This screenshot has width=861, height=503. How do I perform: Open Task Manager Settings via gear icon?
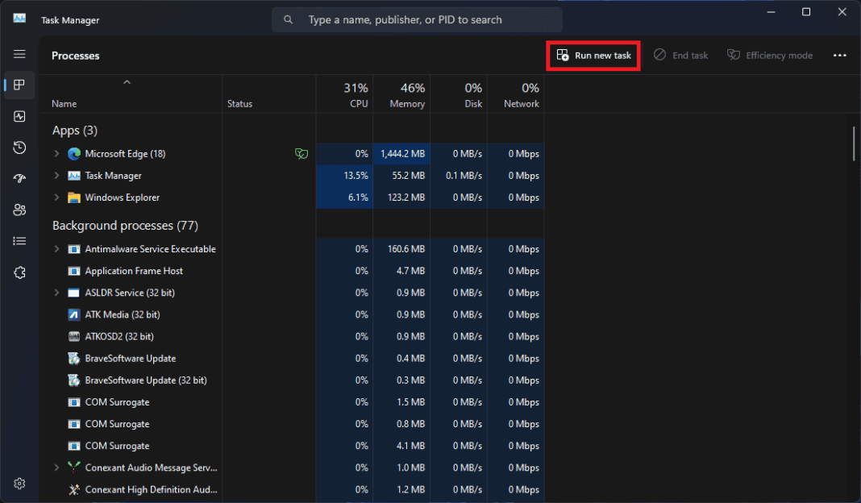tap(19, 483)
